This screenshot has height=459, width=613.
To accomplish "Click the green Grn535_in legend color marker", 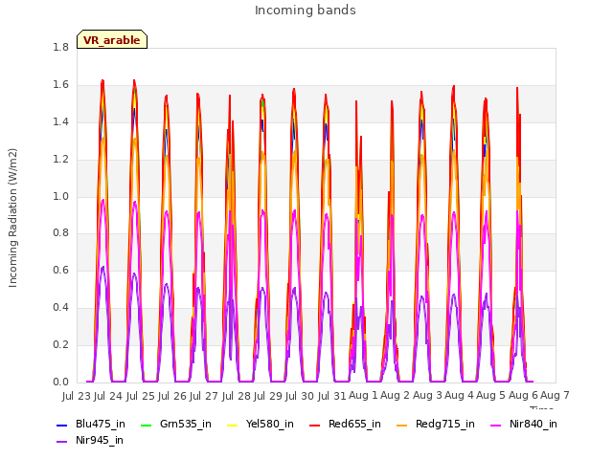I will 146,425.
